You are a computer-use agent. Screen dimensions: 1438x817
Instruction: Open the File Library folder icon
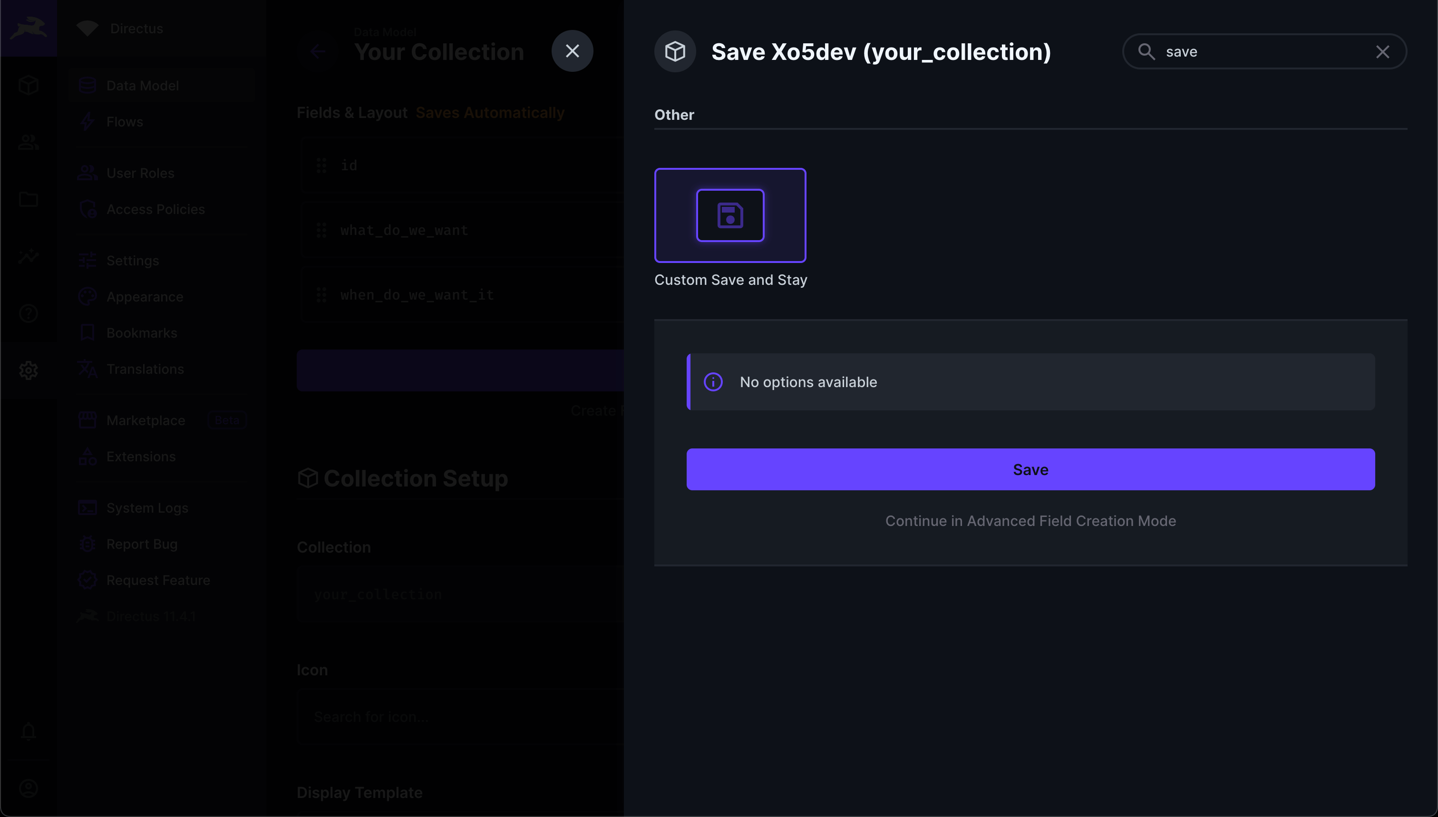click(28, 199)
